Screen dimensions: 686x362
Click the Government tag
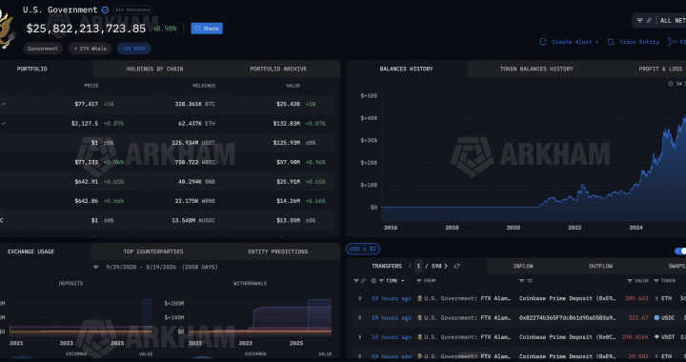click(43, 49)
